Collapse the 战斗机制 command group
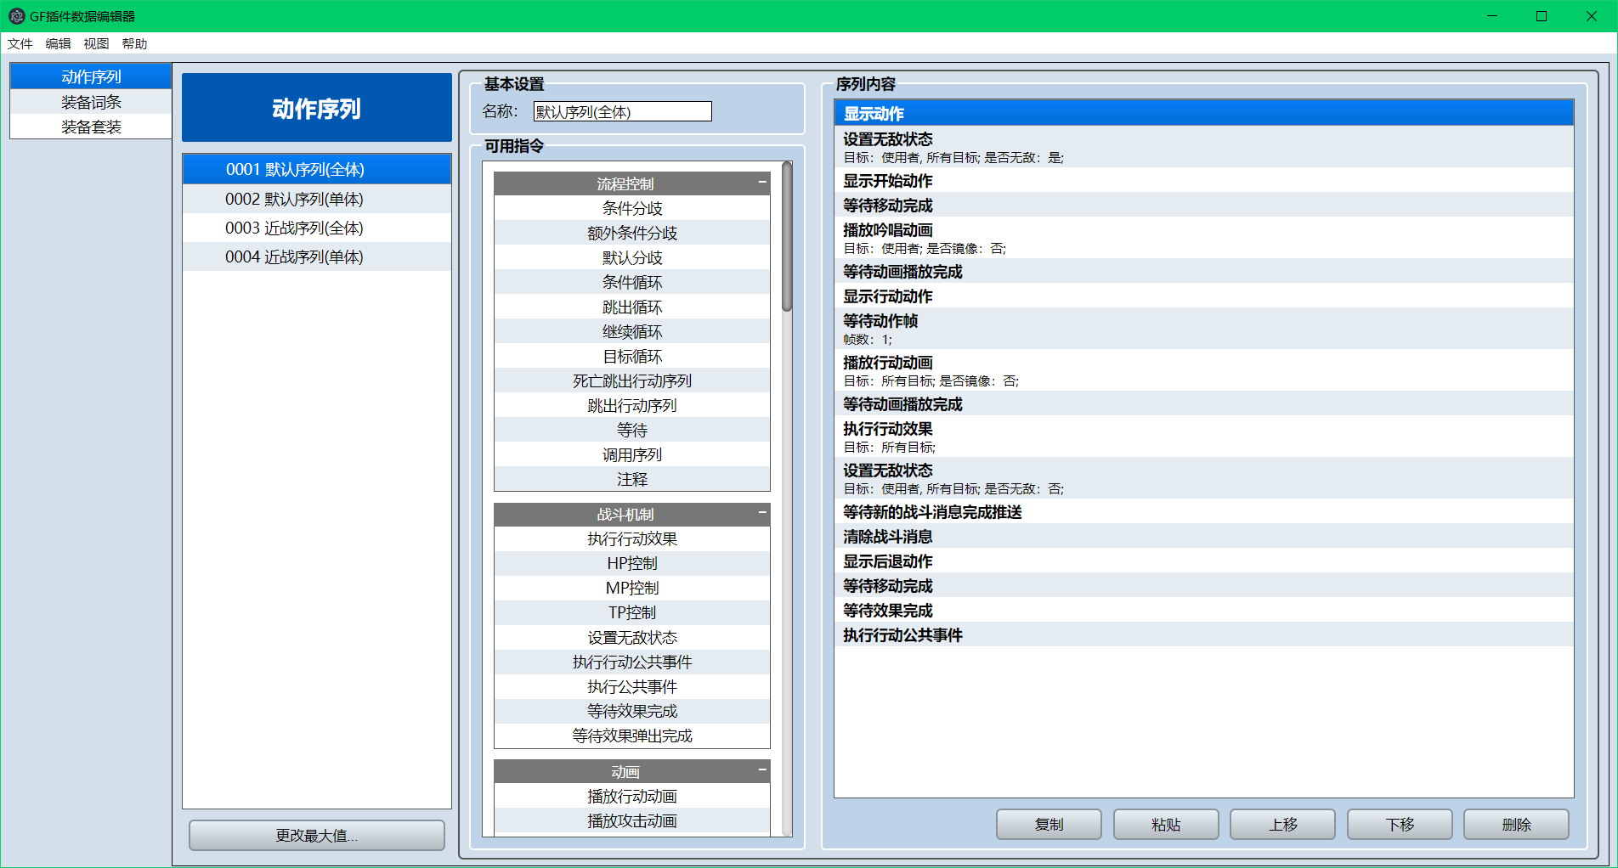The height and width of the screenshot is (868, 1618). point(762,513)
